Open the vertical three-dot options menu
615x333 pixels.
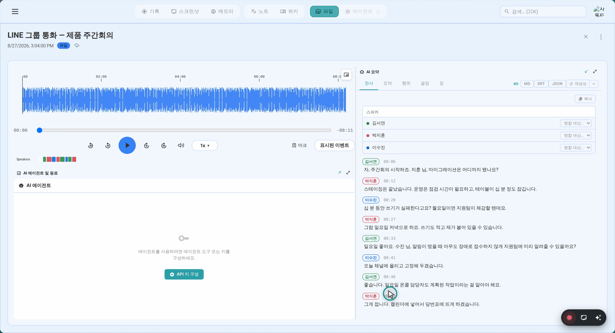point(601,37)
